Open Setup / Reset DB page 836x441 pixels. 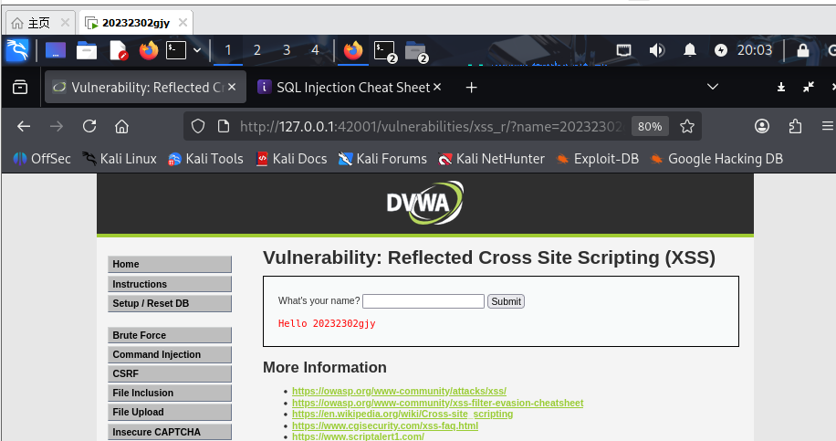click(x=170, y=303)
